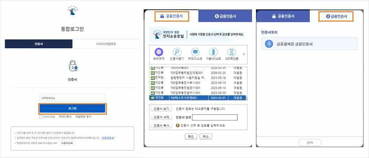Choose the 인증서찾기 magnifier icon
Image resolution: width=369 pixels, height=158 pixels.
[x=177, y=52]
